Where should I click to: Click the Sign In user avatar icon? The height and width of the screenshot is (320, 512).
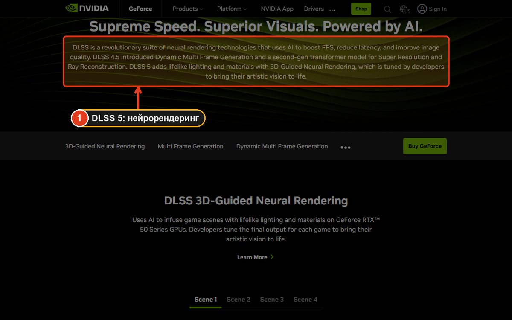point(422,9)
